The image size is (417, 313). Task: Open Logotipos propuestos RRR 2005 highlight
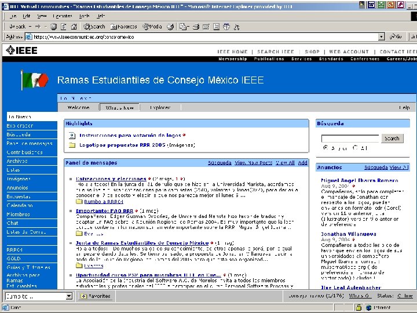pos(122,145)
